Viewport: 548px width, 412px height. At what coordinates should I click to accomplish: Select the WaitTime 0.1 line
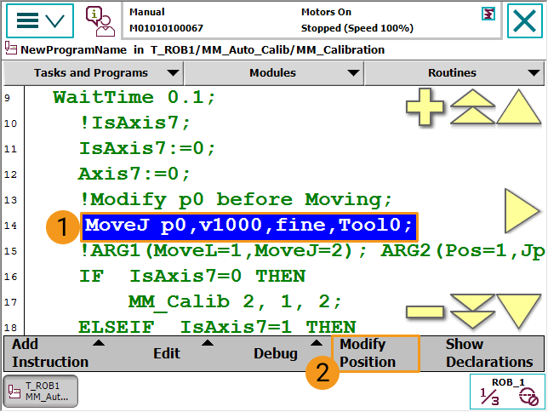coord(134,98)
